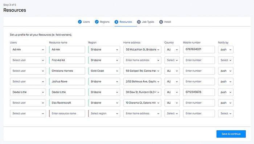This screenshot has width=254, height=144.
Task: Go to the Regions step tab
Action: 102,22
